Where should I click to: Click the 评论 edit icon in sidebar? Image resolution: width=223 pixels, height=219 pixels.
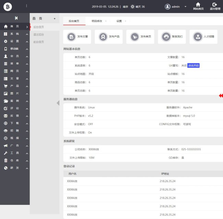(5, 108)
